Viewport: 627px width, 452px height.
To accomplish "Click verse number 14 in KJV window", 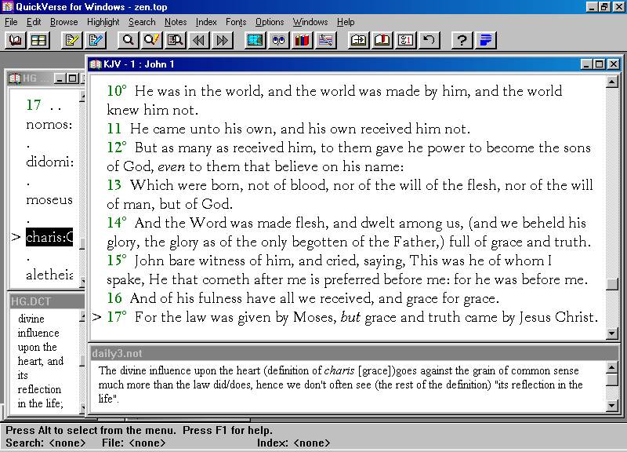I will click(114, 223).
